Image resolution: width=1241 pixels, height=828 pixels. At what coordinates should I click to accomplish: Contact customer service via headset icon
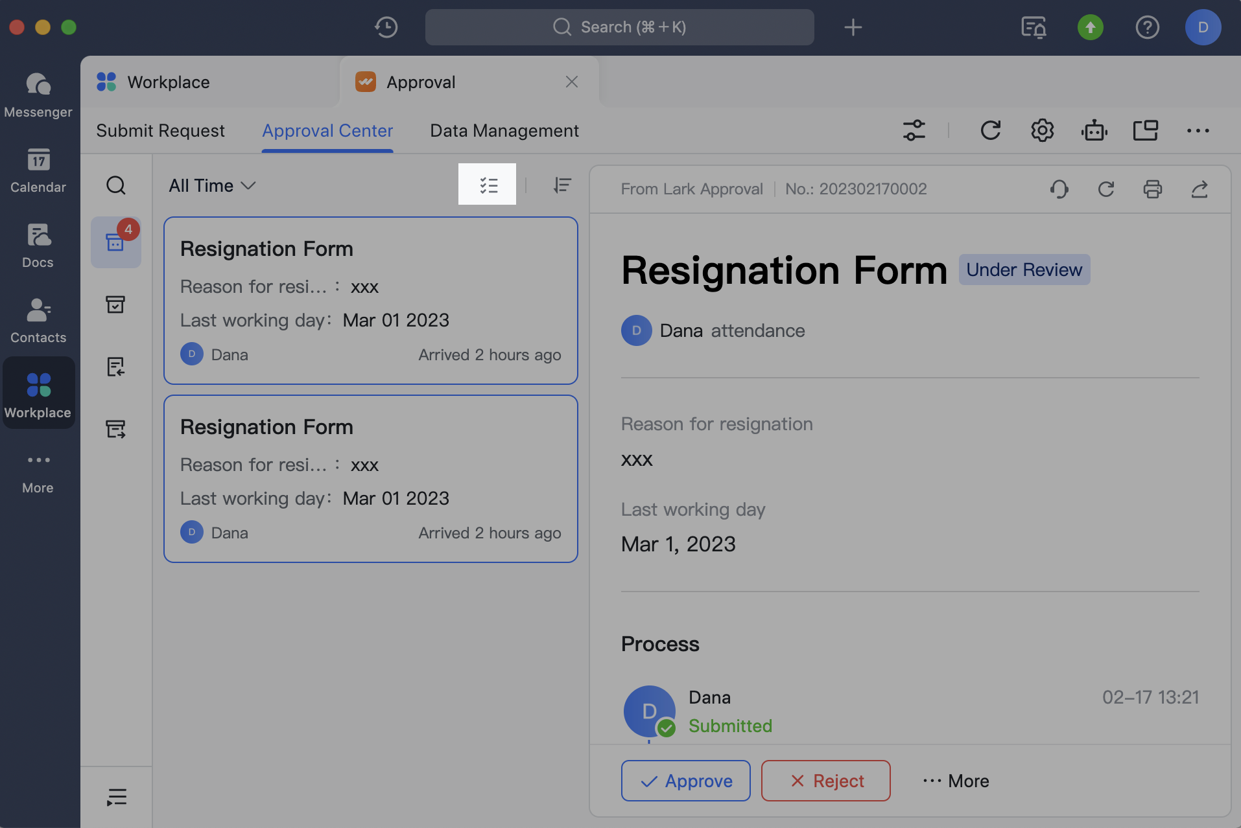pos(1059,189)
